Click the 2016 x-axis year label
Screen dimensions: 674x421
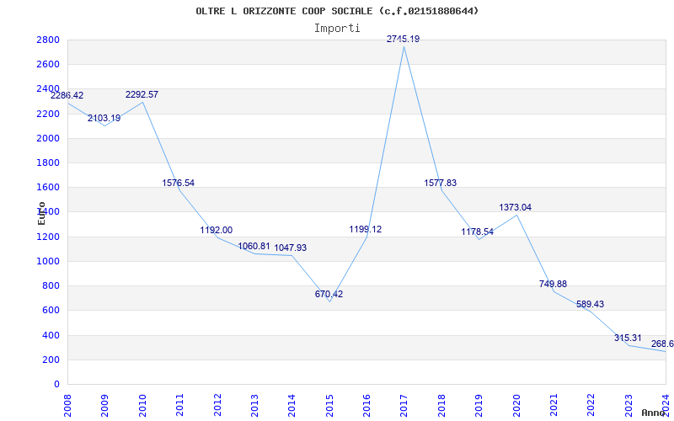(x=366, y=405)
